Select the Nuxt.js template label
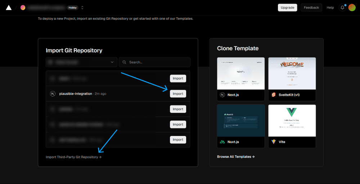This screenshot has width=360, height=184. [x=233, y=142]
